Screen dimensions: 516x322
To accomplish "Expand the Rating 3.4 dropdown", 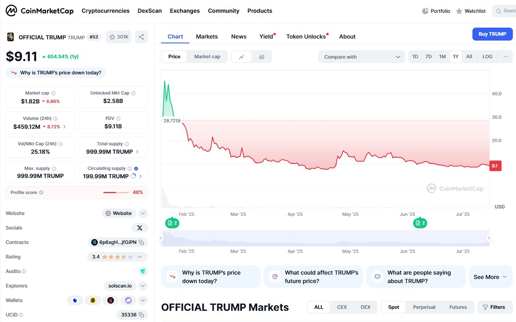I will tap(140, 257).
